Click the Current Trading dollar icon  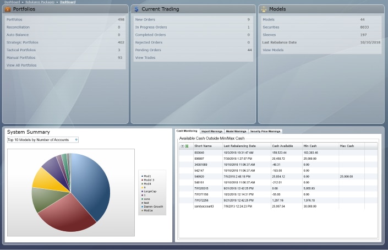tap(136, 9)
